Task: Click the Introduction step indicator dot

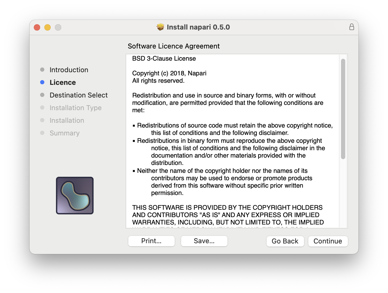Action: (42, 70)
